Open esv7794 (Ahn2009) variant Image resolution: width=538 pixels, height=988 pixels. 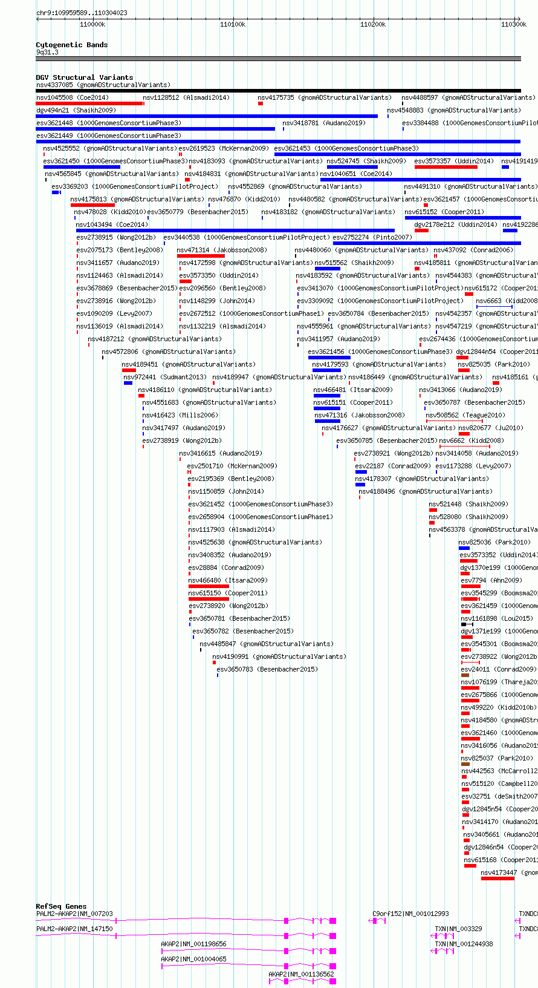click(x=491, y=580)
